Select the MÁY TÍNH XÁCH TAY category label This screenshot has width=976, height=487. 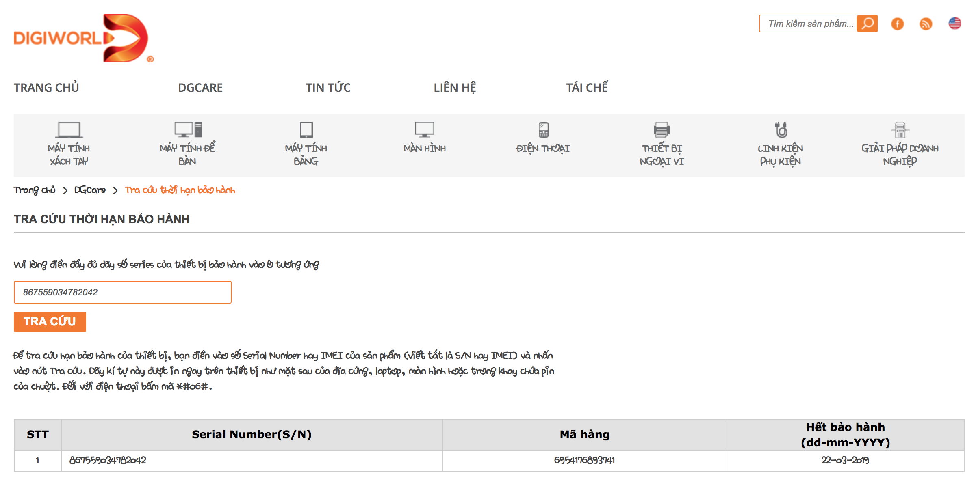69,155
